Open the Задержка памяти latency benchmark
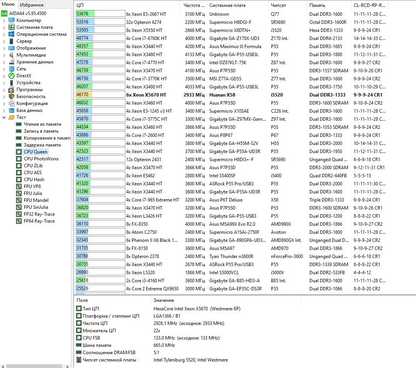 click(42, 145)
